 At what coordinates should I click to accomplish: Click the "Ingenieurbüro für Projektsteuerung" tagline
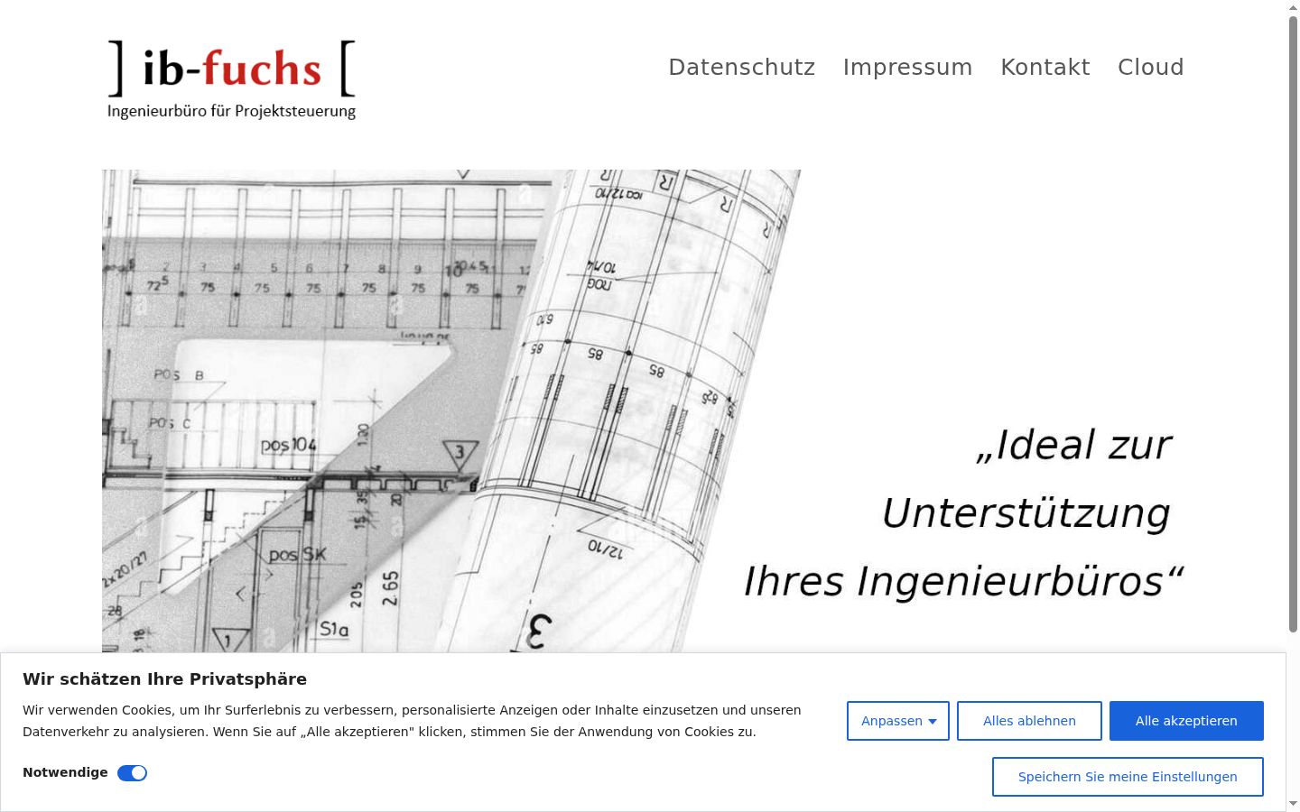[x=231, y=111]
